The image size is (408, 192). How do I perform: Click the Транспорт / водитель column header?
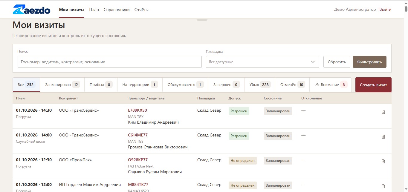146,98
